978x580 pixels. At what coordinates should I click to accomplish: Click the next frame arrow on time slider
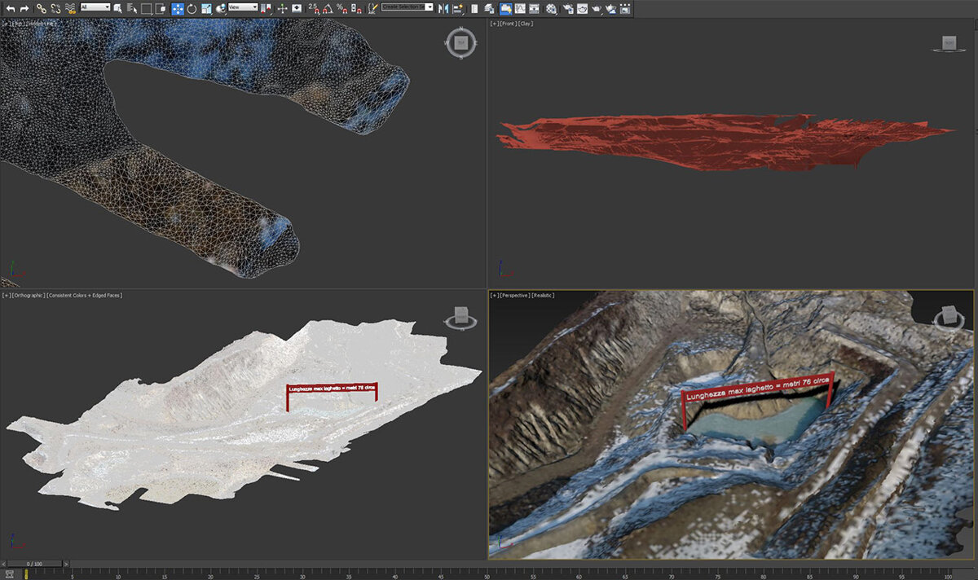66,564
